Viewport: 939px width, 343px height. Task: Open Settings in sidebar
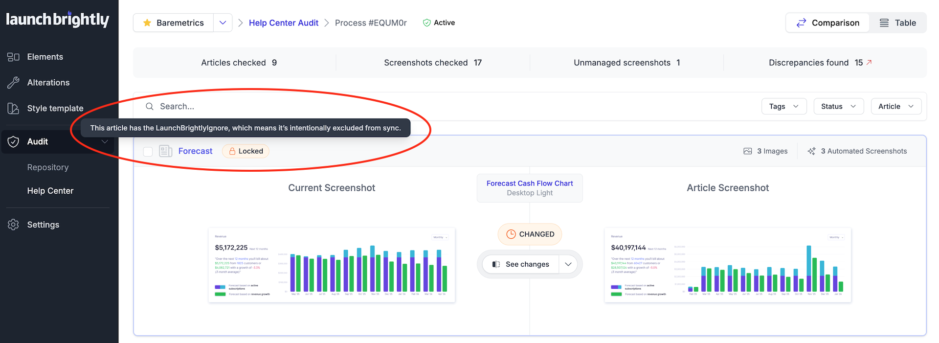(x=43, y=225)
